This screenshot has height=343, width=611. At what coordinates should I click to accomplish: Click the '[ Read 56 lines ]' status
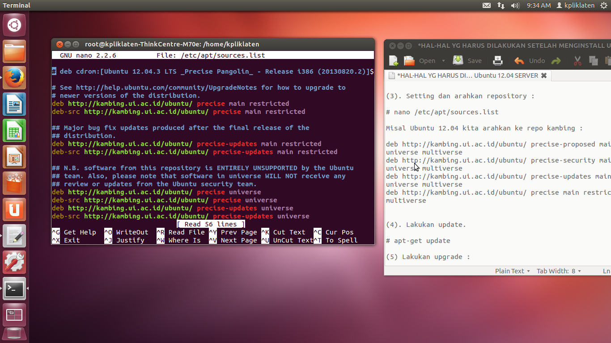tap(211, 224)
